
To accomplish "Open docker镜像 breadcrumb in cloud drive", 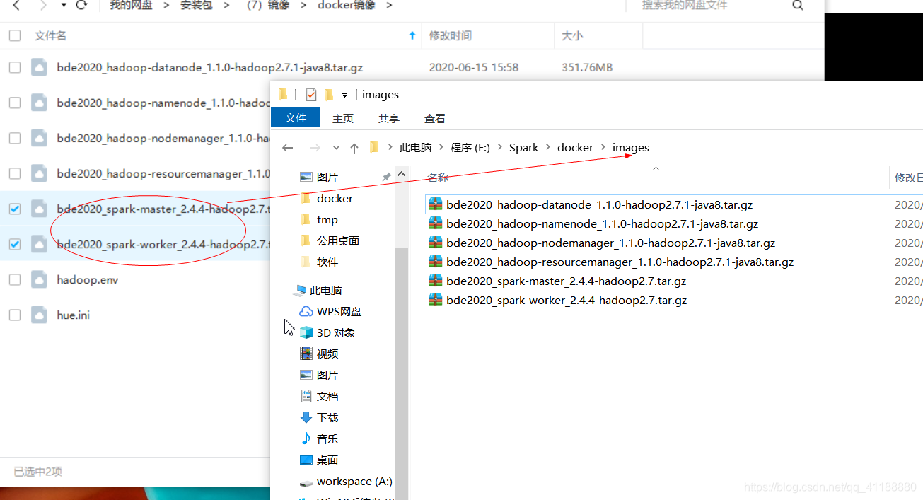I will [x=347, y=6].
